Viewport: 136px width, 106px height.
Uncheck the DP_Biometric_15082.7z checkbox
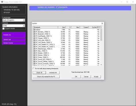click(34, 32)
